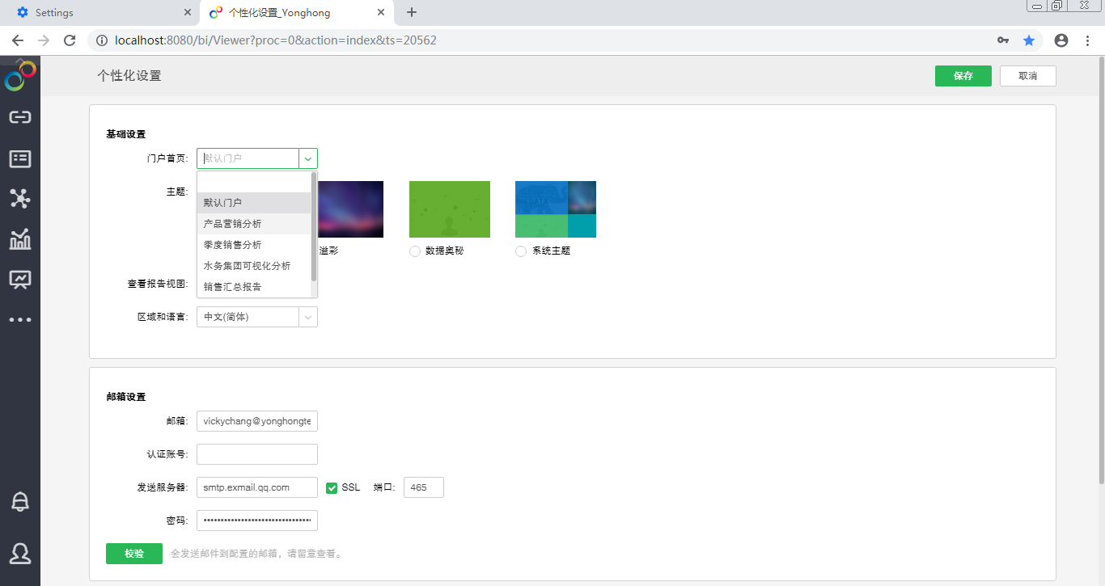Select the 系统主题 radio button
1105x586 pixels.
(x=521, y=251)
